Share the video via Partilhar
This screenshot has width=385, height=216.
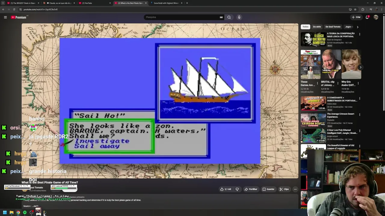(251, 189)
